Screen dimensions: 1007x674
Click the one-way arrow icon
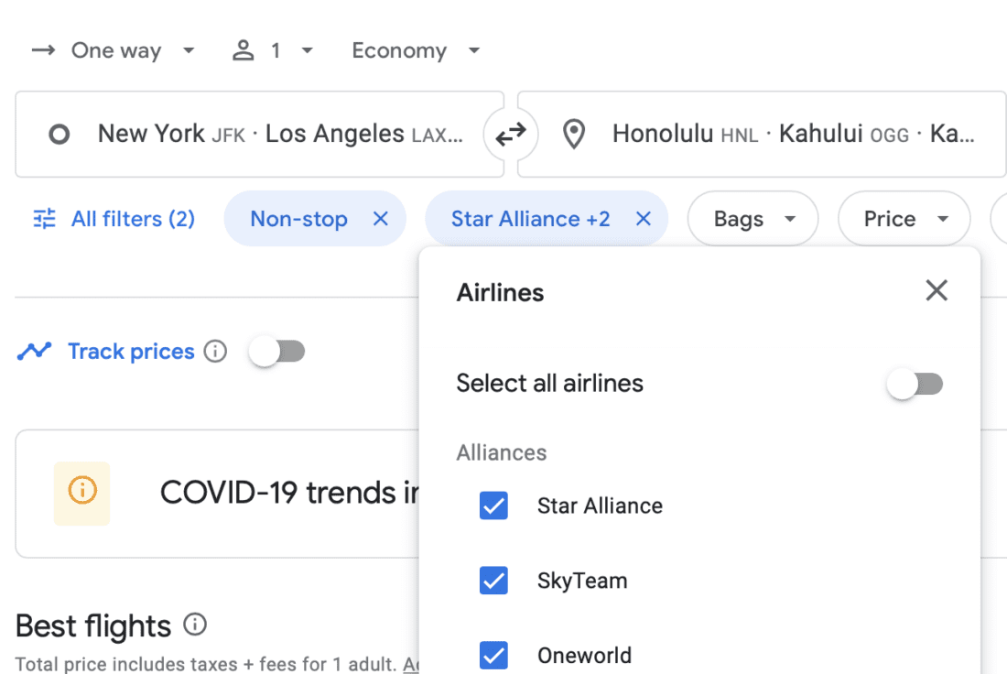44,50
